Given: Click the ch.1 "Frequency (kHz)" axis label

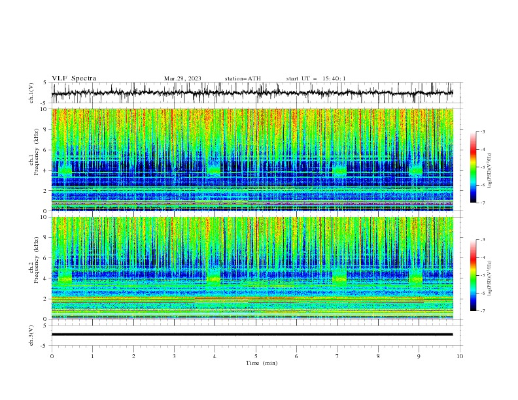Looking at the screenshot, I should coord(37,152).
